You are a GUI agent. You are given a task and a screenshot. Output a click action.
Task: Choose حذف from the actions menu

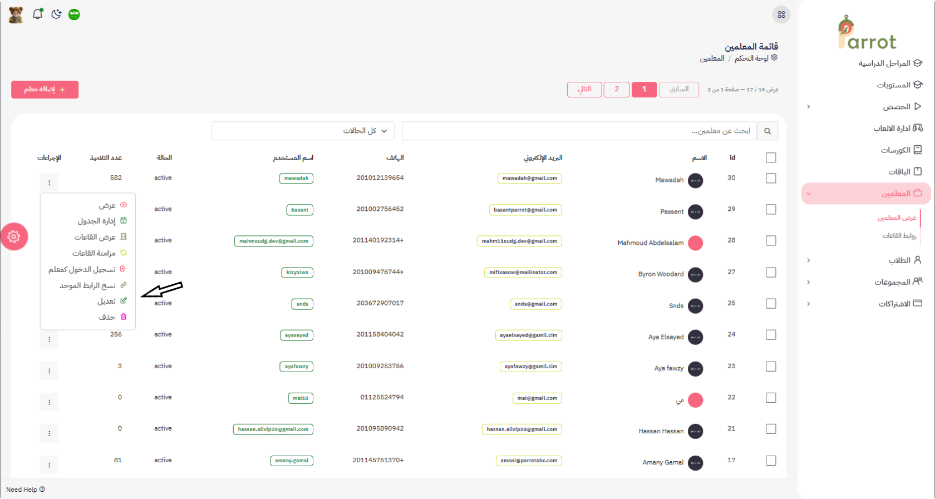pos(107,317)
